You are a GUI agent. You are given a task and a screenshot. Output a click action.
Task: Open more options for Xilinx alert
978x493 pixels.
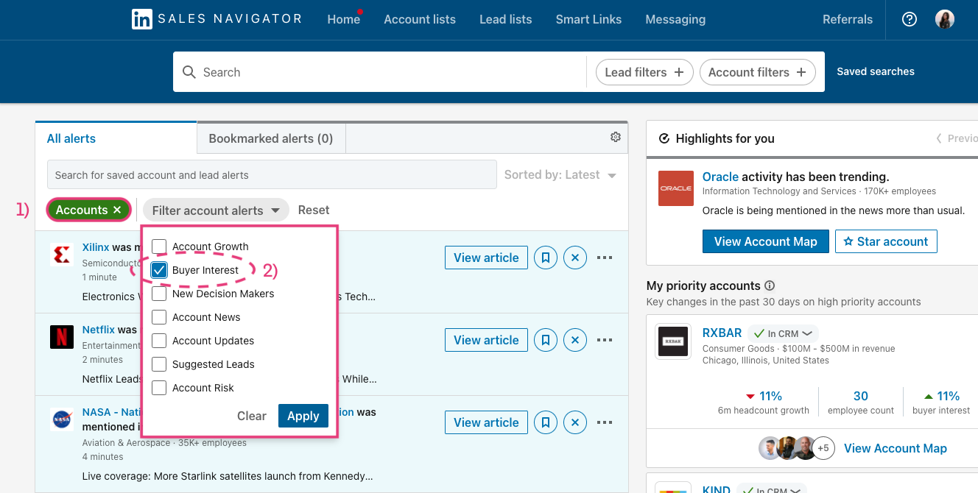605,258
